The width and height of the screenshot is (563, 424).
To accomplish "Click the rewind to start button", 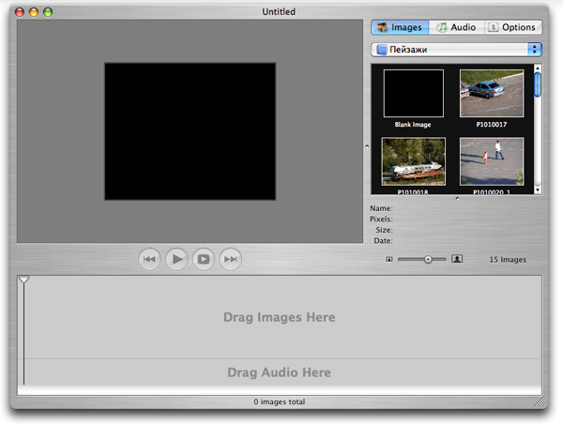I will pyautogui.click(x=149, y=259).
